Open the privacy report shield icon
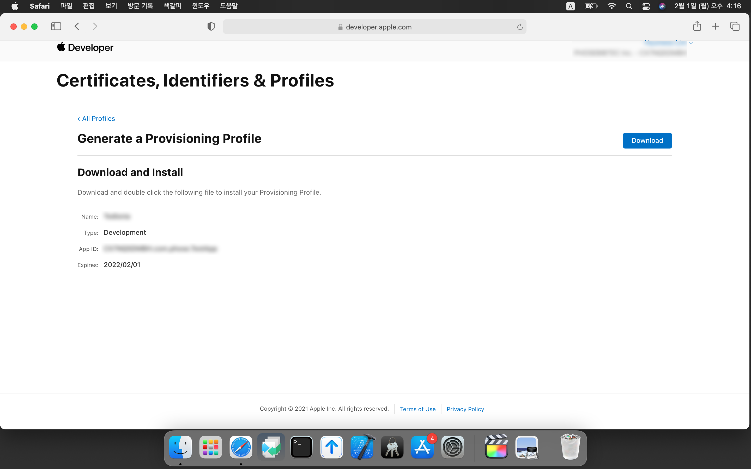Image resolution: width=751 pixels, height=469 pixels. [211, 27]
